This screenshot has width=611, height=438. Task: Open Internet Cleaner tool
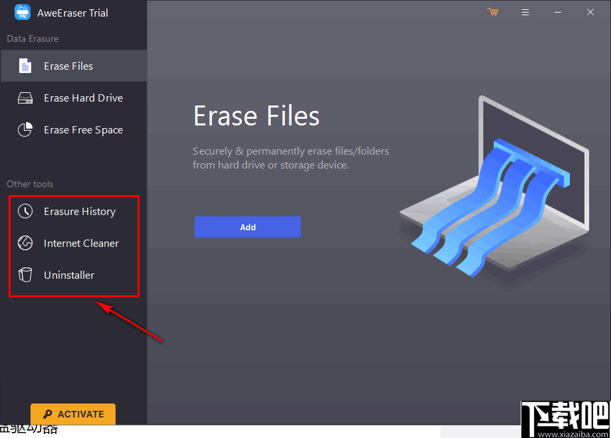click(74, 243)
